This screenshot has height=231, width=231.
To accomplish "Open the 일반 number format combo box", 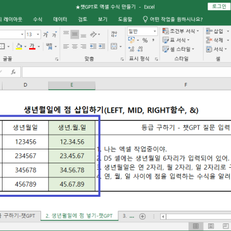I will pyautogui.click(x=142, y=31).
